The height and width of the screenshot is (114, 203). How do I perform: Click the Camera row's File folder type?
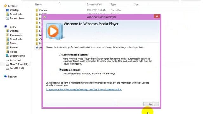tap(116, 10)
